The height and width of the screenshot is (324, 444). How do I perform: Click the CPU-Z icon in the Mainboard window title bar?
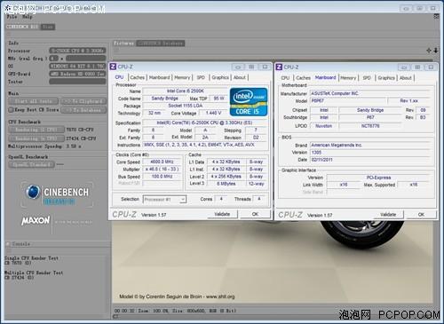[x=279, y=67]
